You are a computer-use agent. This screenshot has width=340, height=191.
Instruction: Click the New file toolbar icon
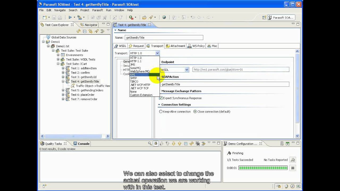pyautogui.click(x=44, y=18)
